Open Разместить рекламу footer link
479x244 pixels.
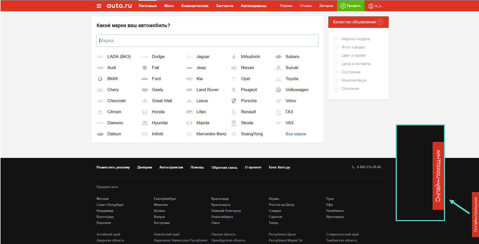point(113,167)
